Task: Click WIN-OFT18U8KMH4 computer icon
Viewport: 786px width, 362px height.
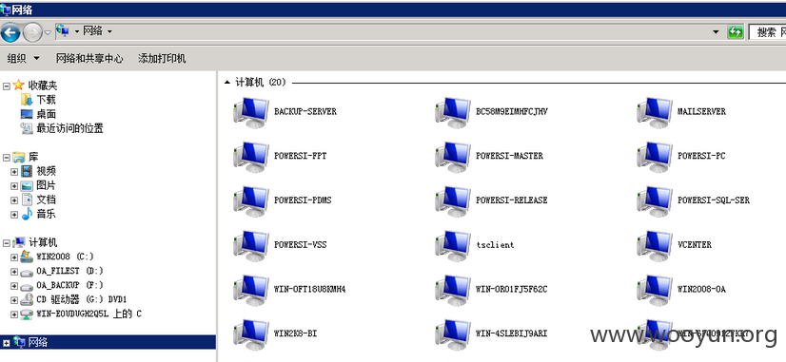Action: [251, 290]
